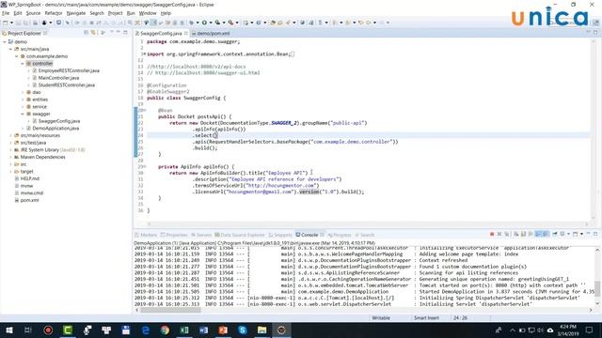This screenshot has height=338, width=602.
Task: Minimize the Console view
Action: click(588, 234)
